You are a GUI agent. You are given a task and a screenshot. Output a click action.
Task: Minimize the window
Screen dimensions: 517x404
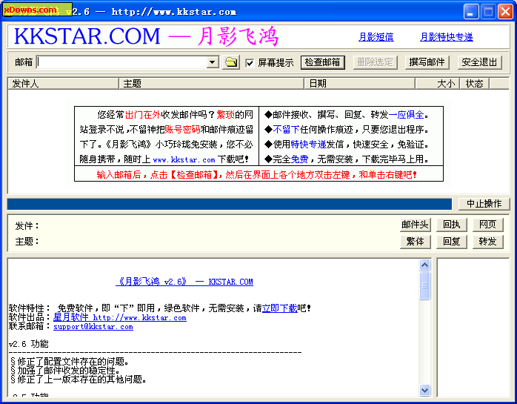click(471, 12)
